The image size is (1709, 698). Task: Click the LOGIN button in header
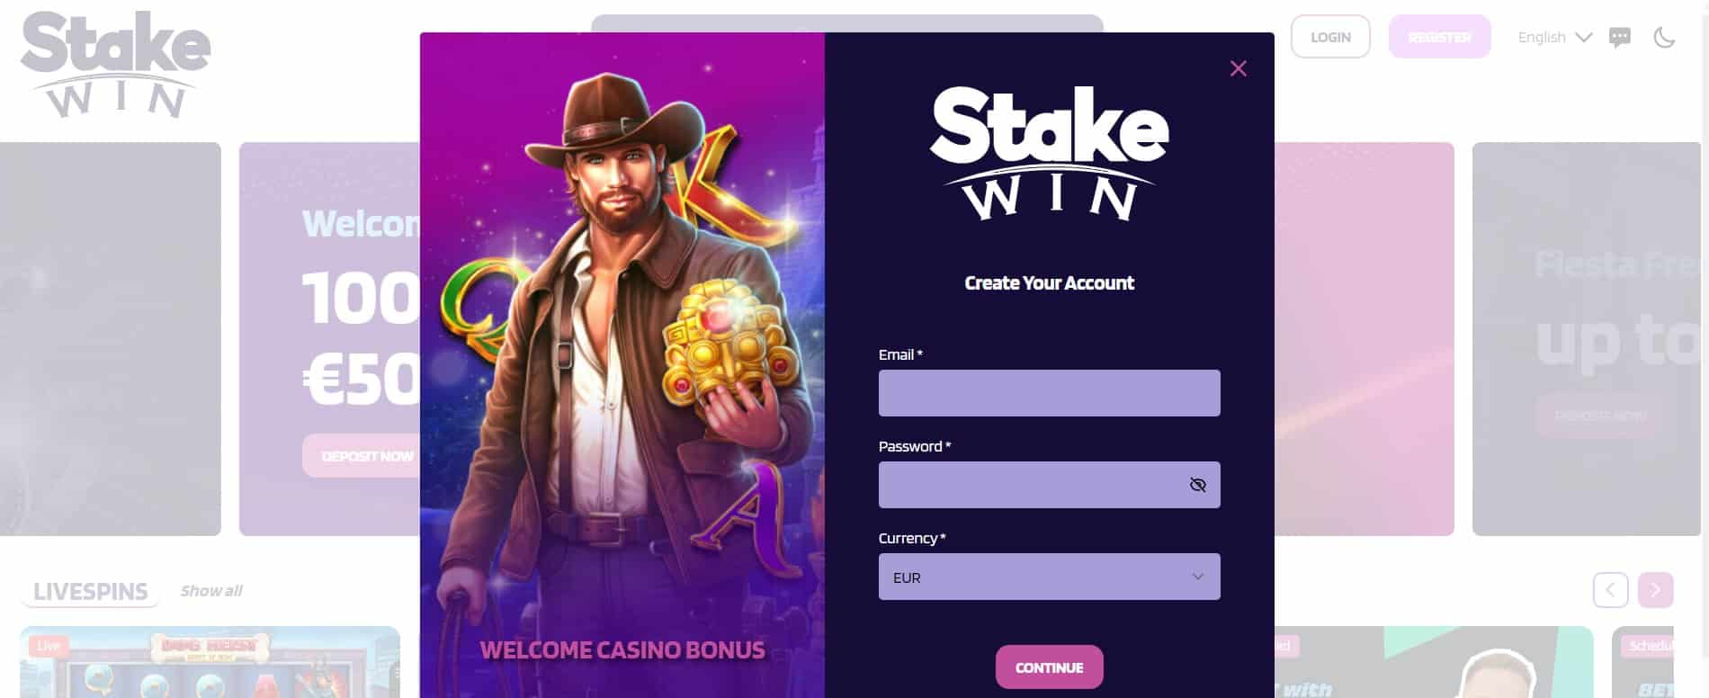coord(1330,37)
